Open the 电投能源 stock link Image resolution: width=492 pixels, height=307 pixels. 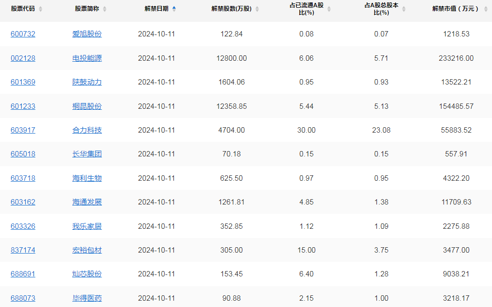coord(87,58)
